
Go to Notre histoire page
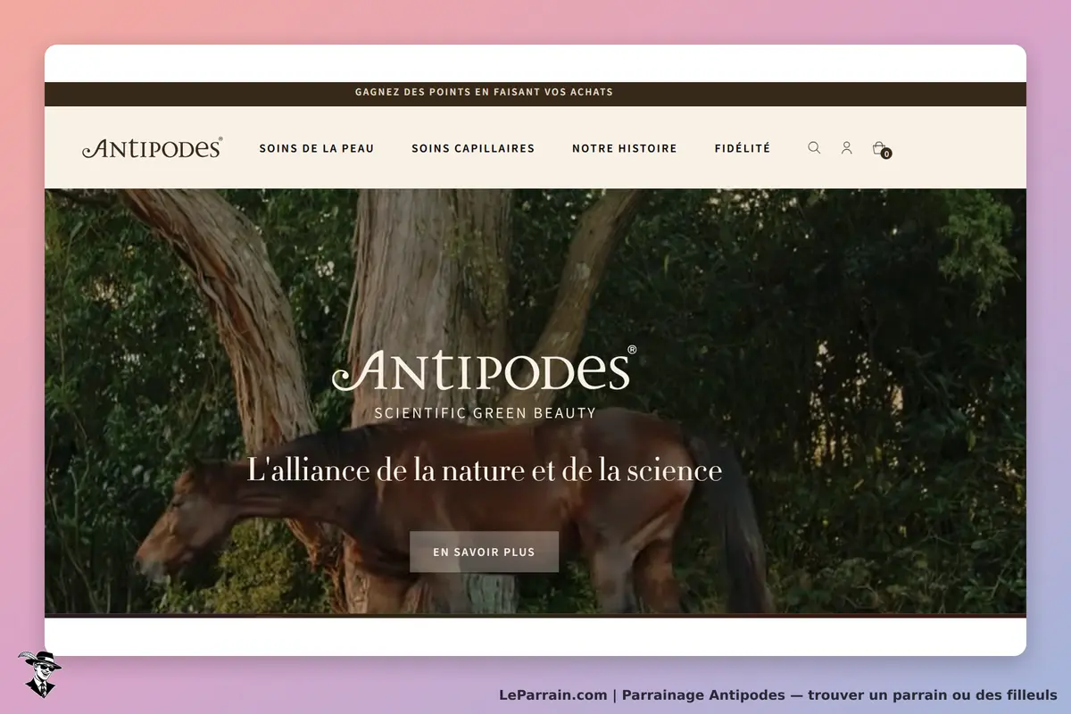pos(625,148)
